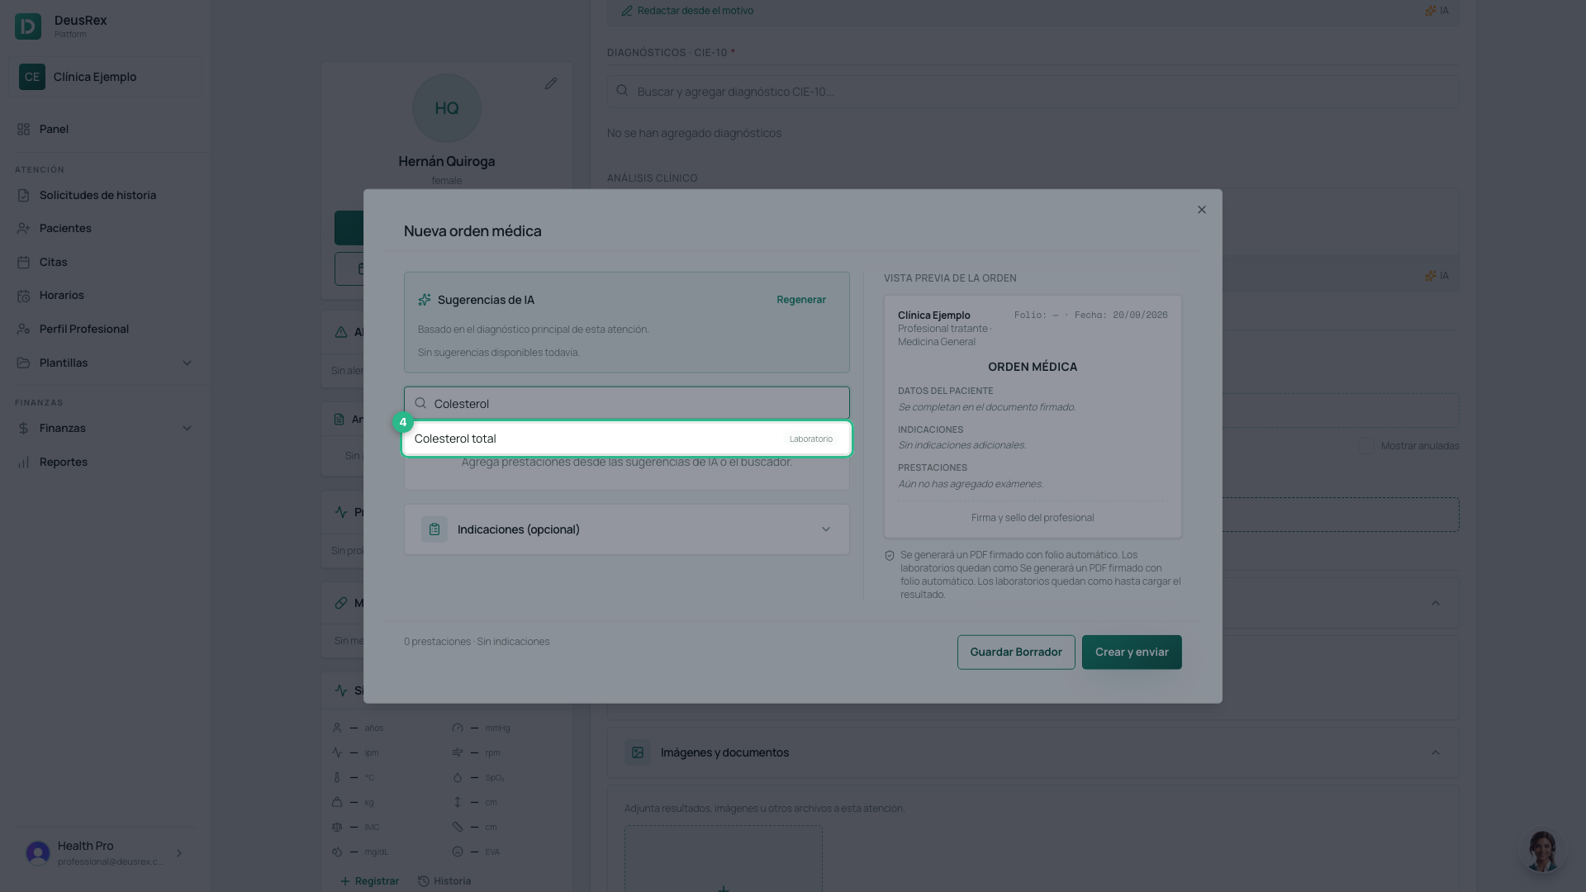Open the assistant avatar chat bubble
The width and height of the screenshot is (1586, 892).
(x=1542, y=851)
